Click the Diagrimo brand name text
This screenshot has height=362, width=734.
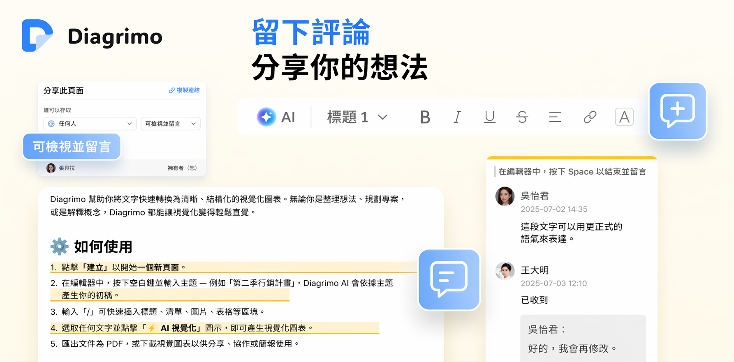pos(115,37)
